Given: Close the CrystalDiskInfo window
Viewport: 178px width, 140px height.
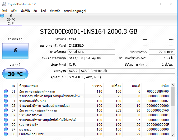Looking at the screenshot, I should [x=171, y=4].
